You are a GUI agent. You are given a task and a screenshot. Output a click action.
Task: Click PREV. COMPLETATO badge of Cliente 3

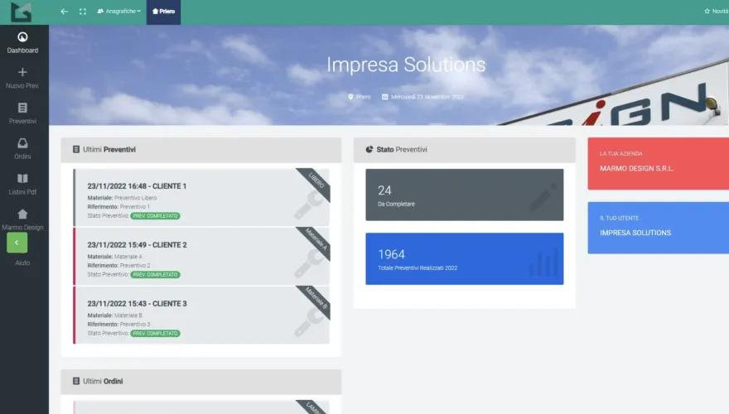[x=155, y=334]
